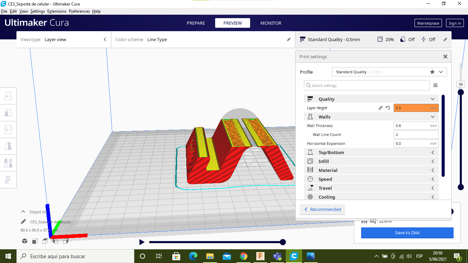Reset Layer Height with the revert arrow
The width and height of the screenshot is (468, 263).
tap(388, 108)
